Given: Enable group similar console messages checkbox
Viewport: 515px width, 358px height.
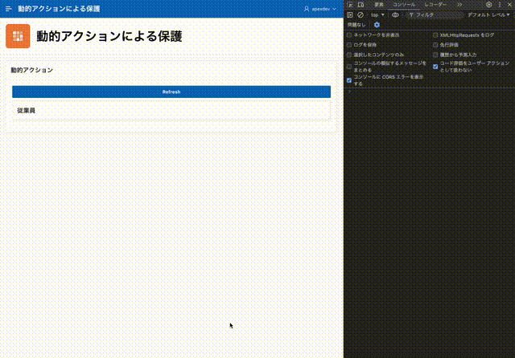Looking at the screenshot, I should pos(349,67).
